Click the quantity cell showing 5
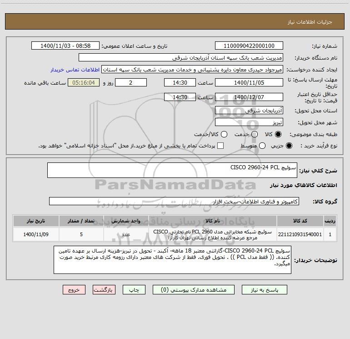The image size is (350, 339). pyautogui.click(x=81, y=234)
